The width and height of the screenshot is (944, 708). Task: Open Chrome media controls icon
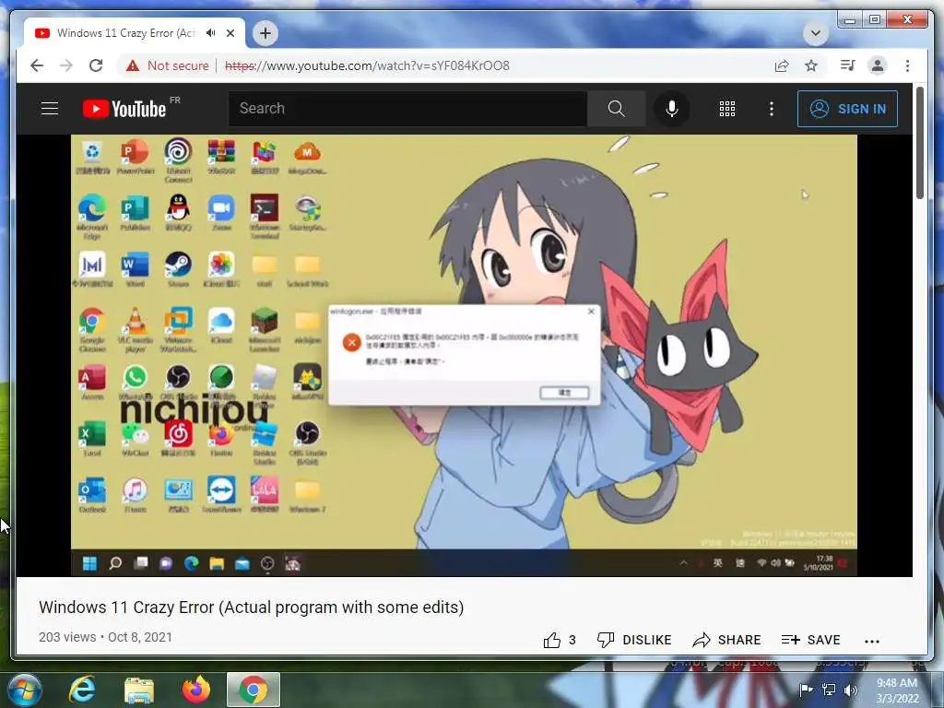(x=848, y=65)
